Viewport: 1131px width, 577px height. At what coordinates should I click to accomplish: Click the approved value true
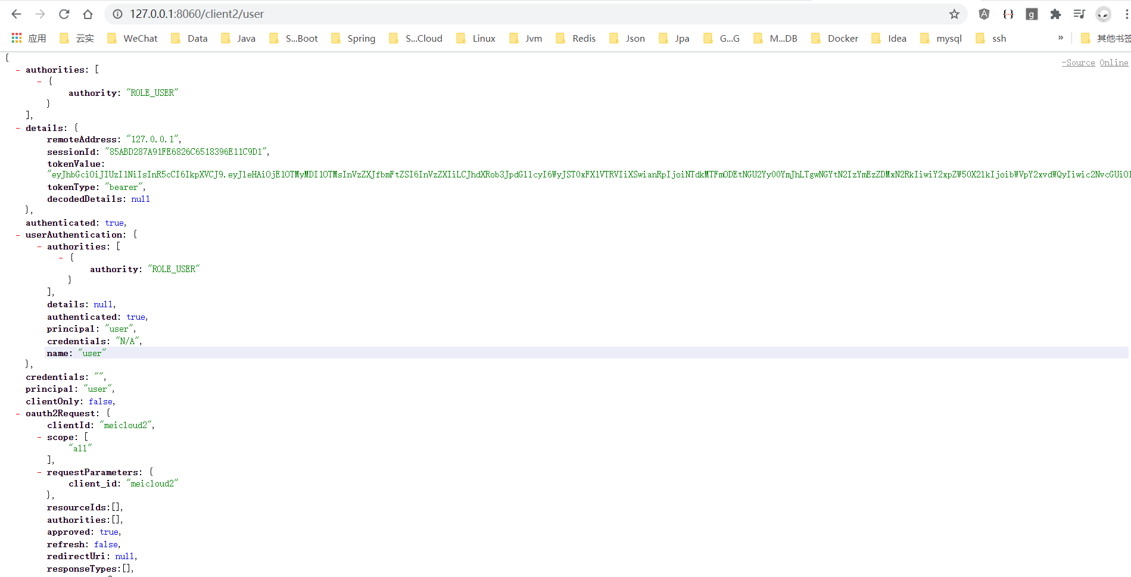coord(109,532)
